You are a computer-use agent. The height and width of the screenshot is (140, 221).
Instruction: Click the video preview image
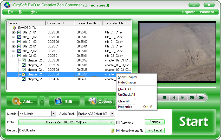tap(177, 52)
